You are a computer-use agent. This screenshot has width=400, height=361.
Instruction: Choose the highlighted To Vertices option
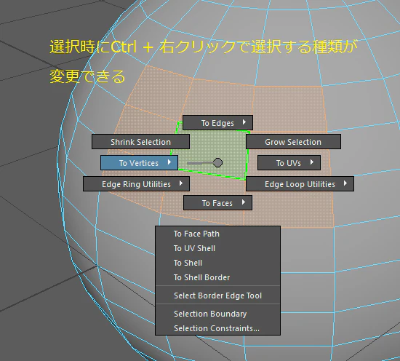139,163
